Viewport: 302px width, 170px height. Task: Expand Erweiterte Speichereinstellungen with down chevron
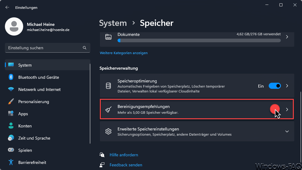click(x=287, y=131)
